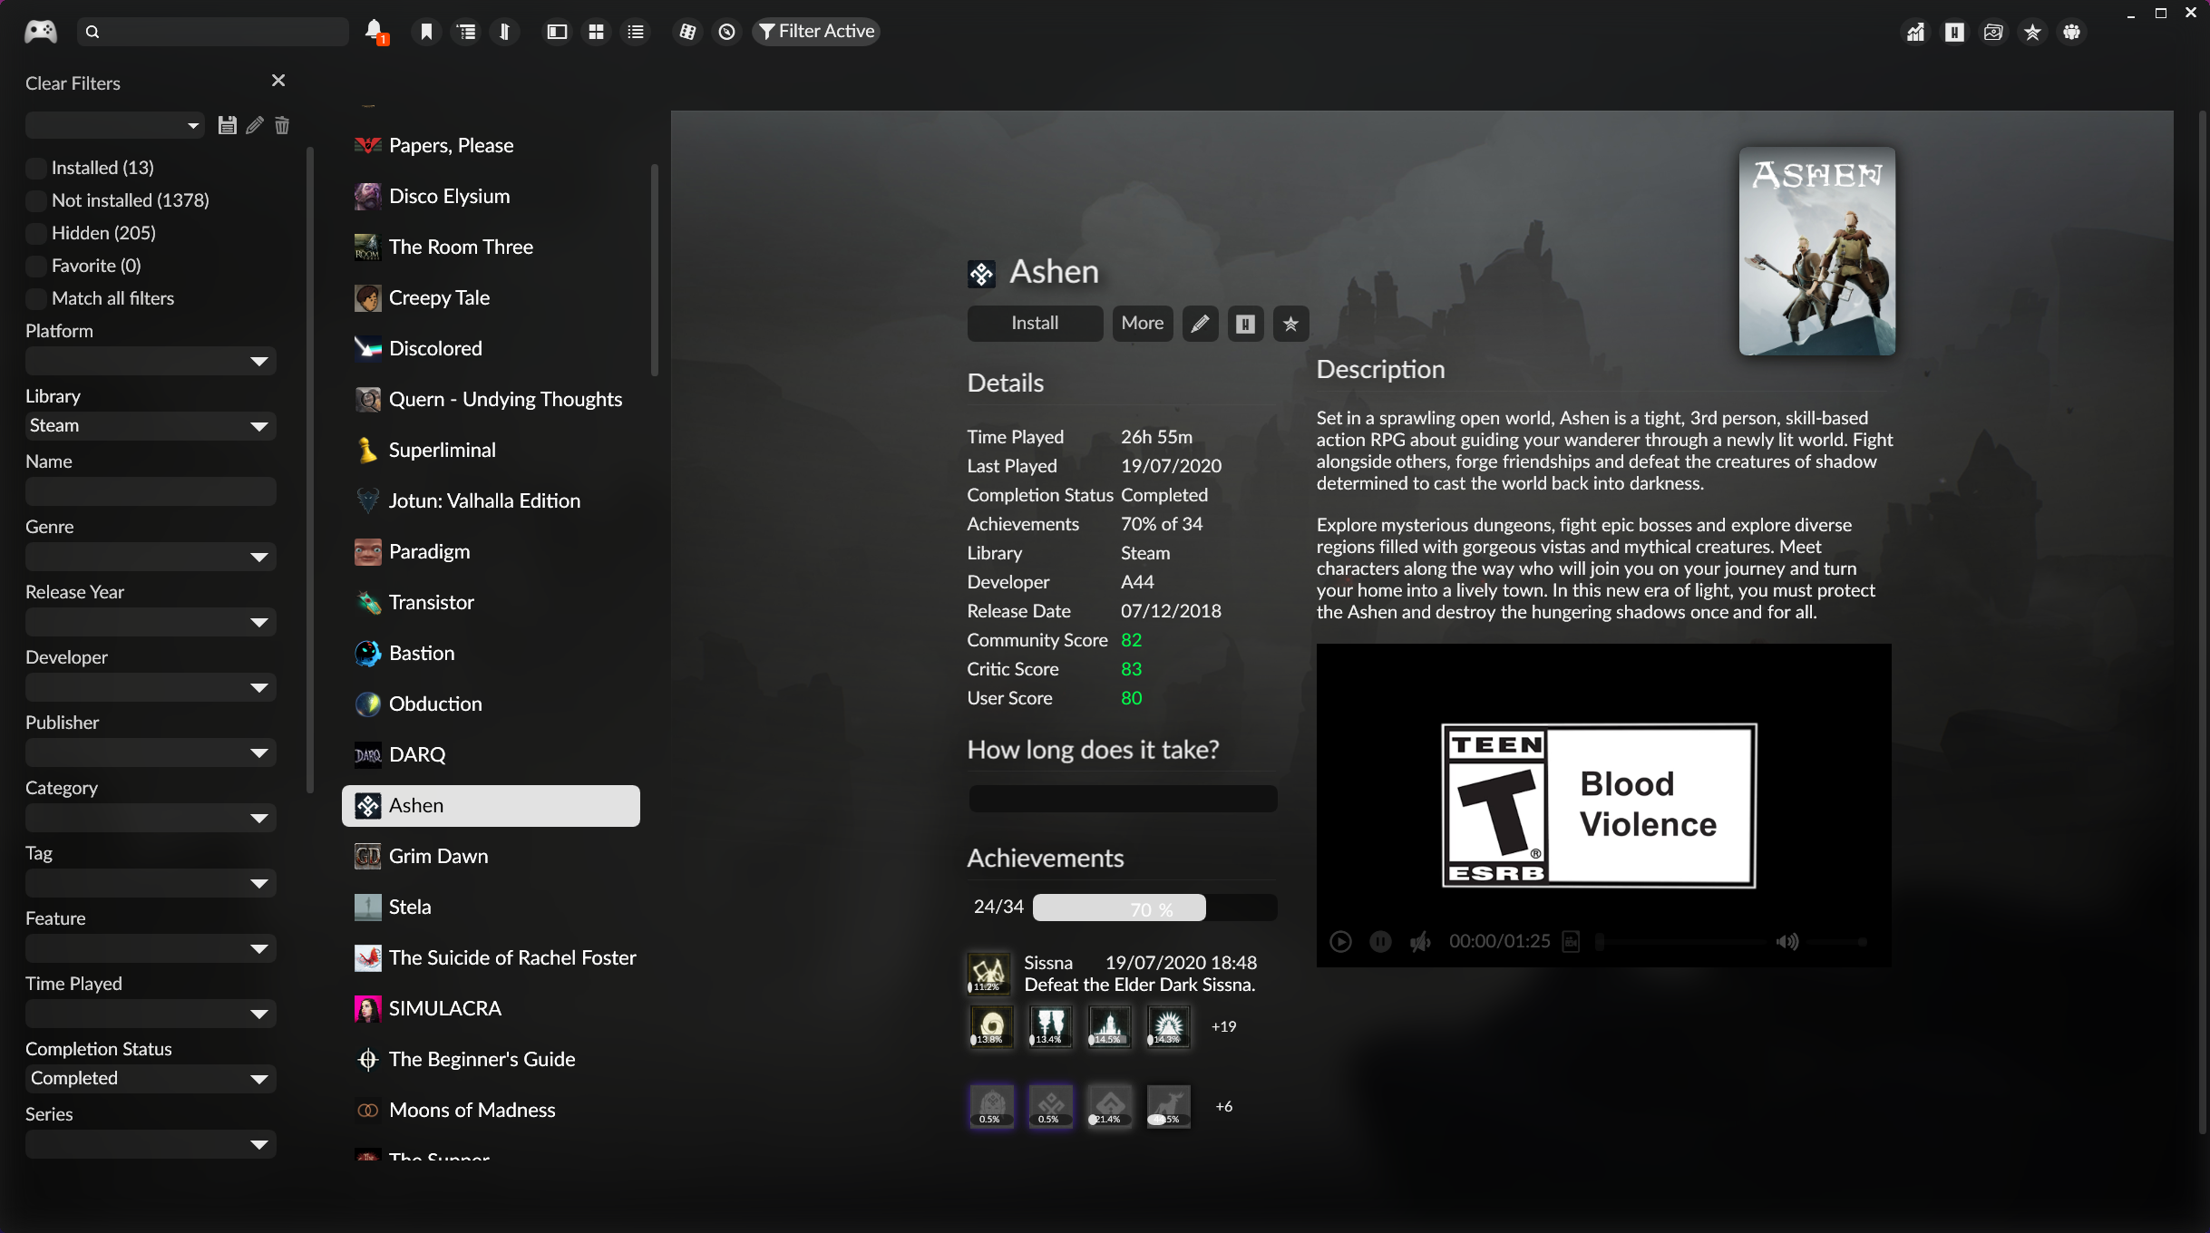Expand the Library filter dropdown showing Steam
Viewport: 2210px width, 1233px height.
151,426
